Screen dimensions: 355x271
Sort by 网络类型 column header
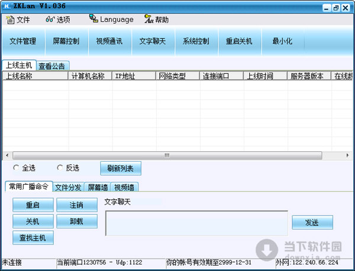point(177,76)
